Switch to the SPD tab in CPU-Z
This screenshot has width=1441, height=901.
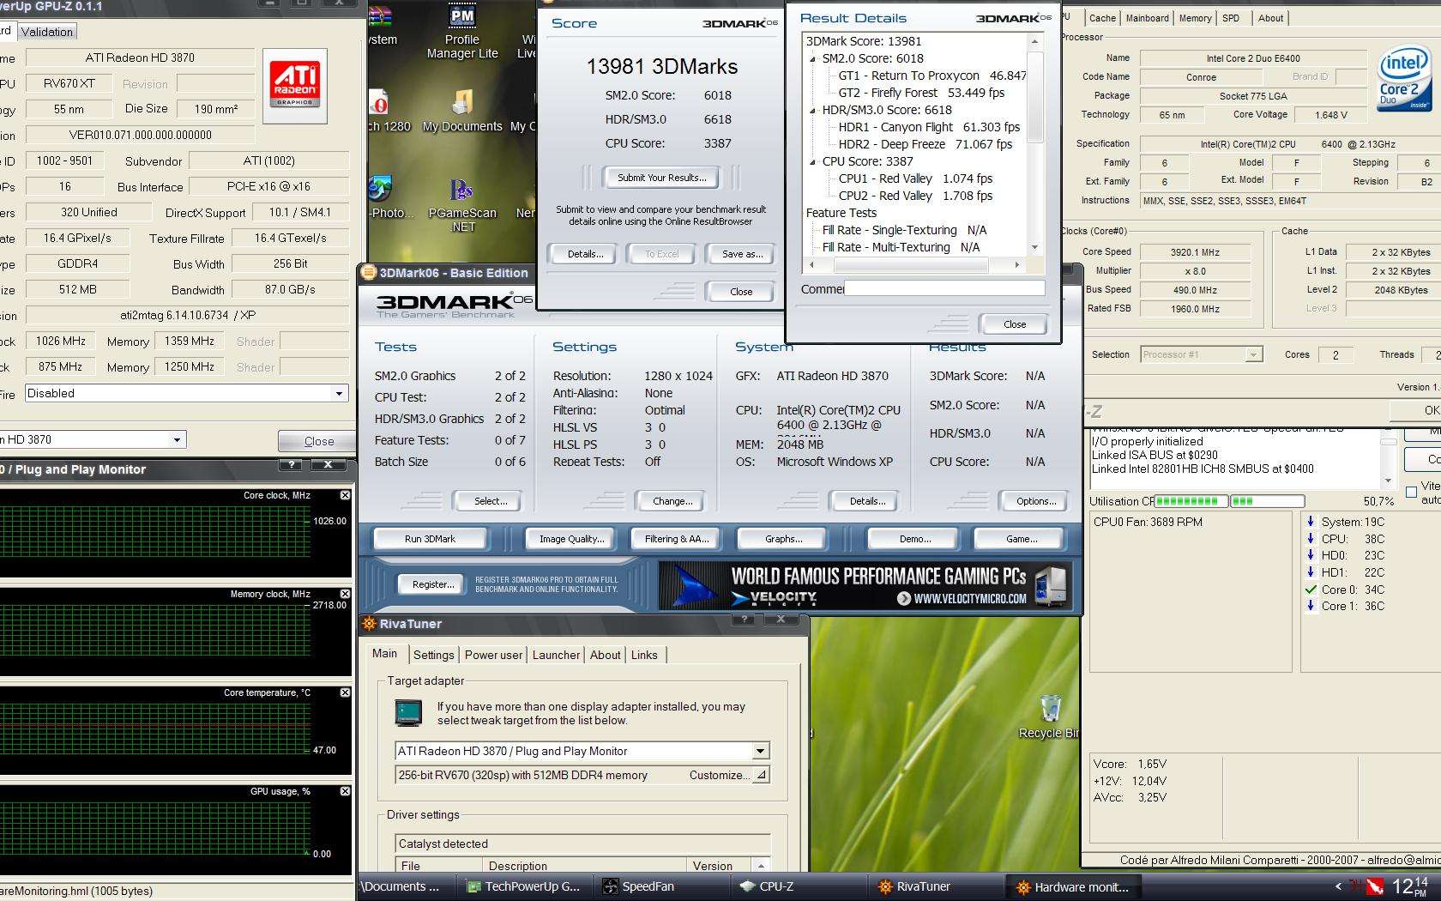[1230, 18]
